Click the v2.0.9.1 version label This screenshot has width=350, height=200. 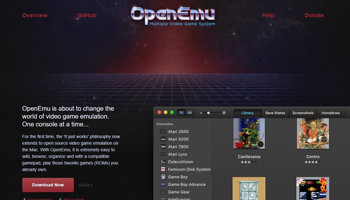click(x=85, y=185)
